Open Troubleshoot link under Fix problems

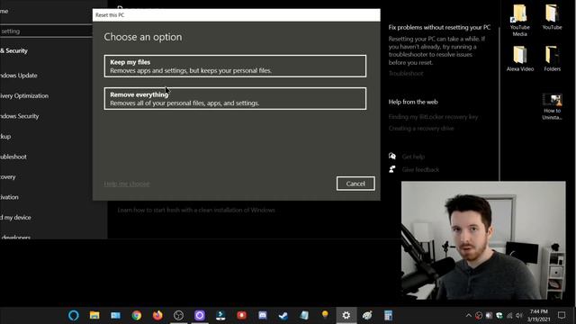(406, 74)
